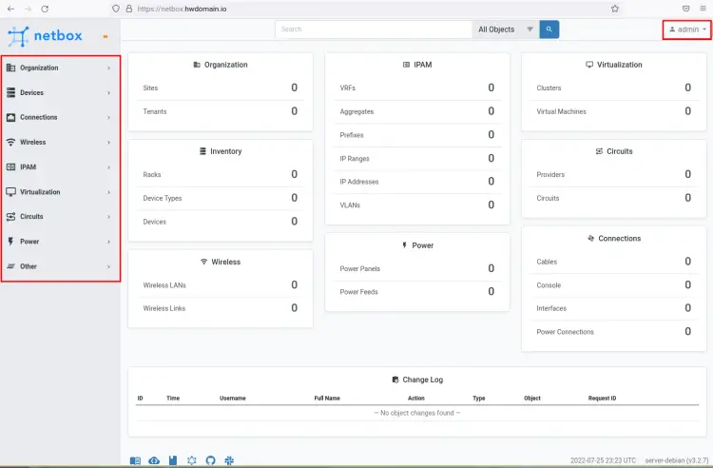Viewport: 713px width, 468px height.
Task: Expand the IPAM sidebar menu
Action: [59, 166]
